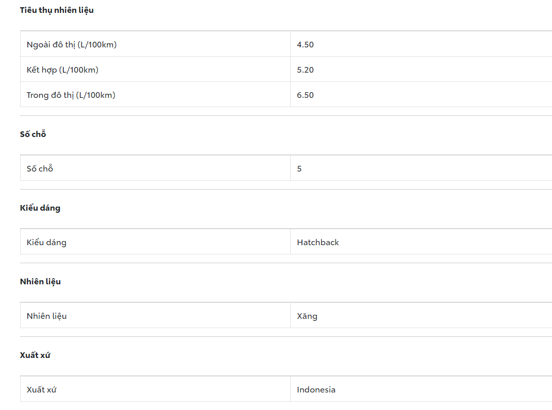
Task: Click the "Hatchback" body style value
Action: [x=317, y=243]
